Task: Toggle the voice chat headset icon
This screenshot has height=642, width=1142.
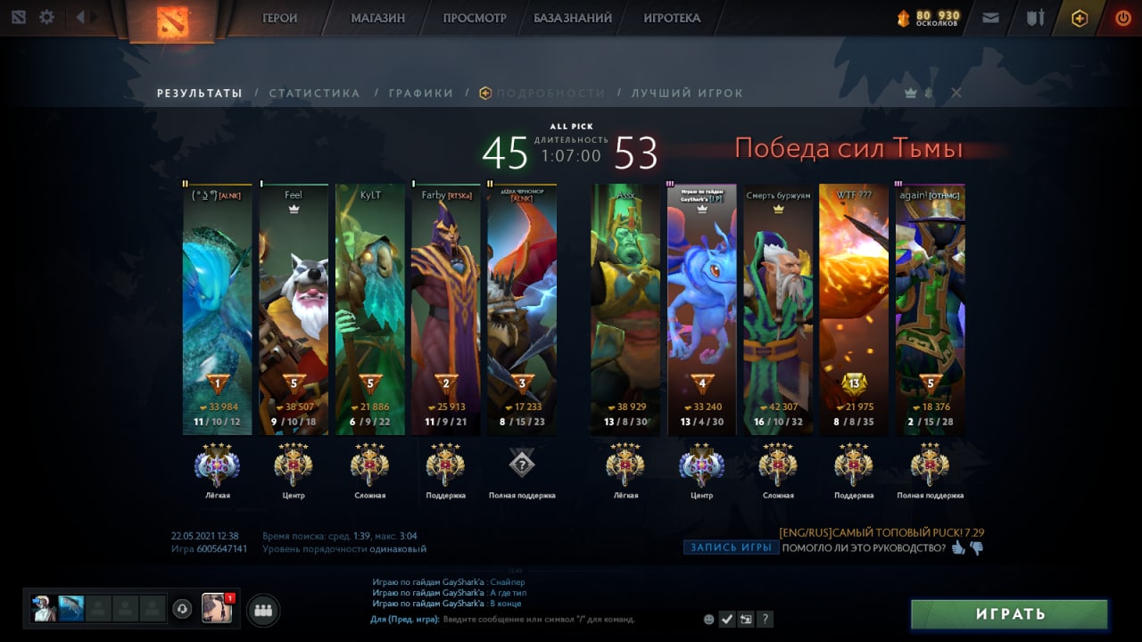Action: click(x=182, y=608)
